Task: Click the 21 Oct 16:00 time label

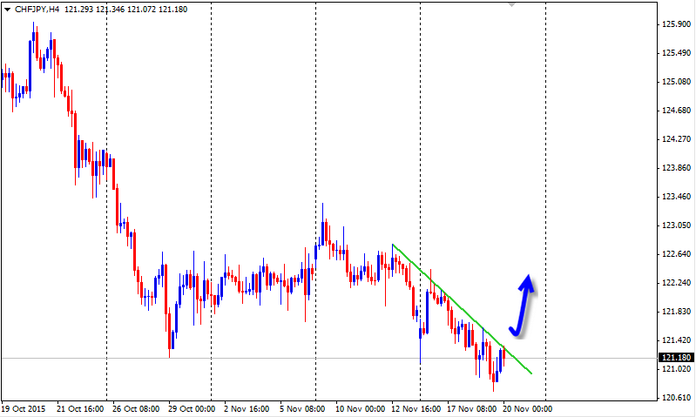Action: coord(80,409)
